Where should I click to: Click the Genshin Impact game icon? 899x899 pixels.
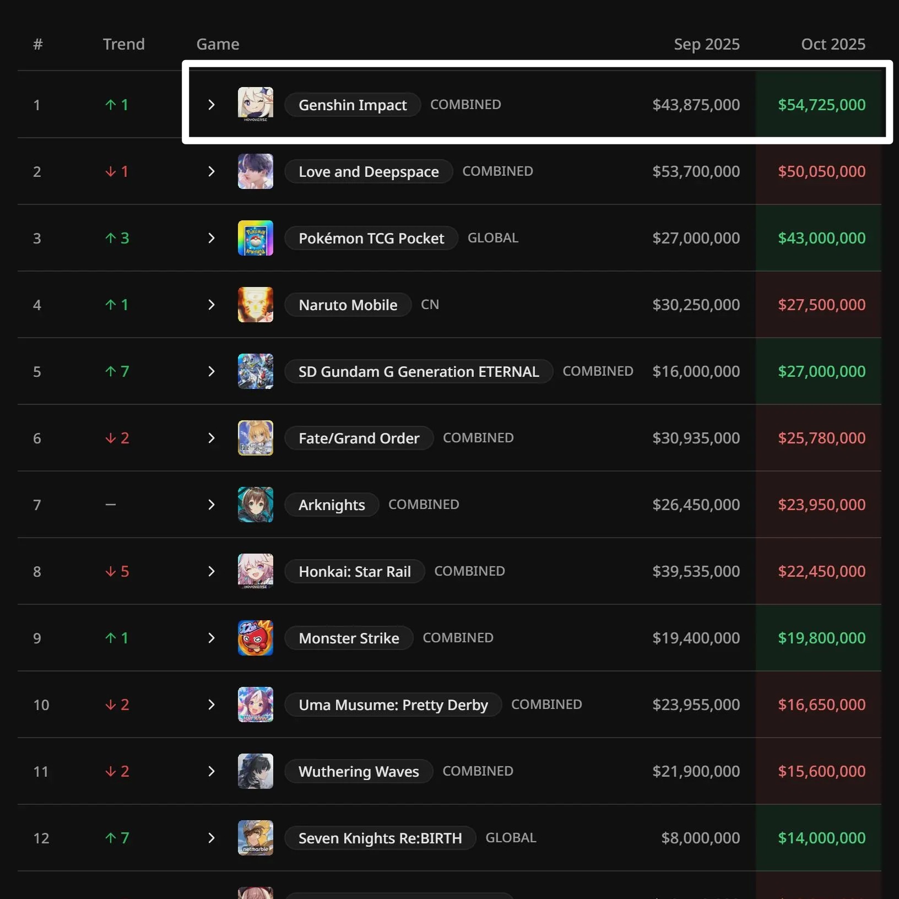point(256,105)
